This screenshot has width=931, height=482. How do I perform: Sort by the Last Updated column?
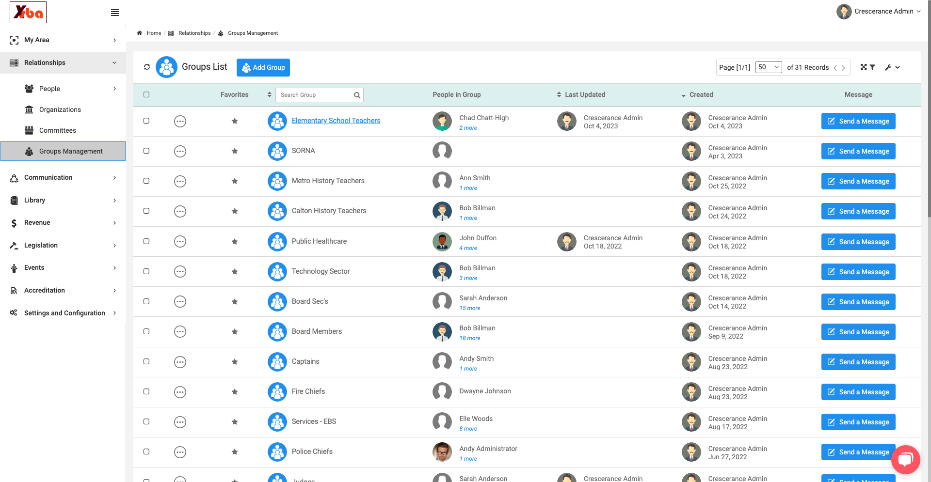coord(581,94)
